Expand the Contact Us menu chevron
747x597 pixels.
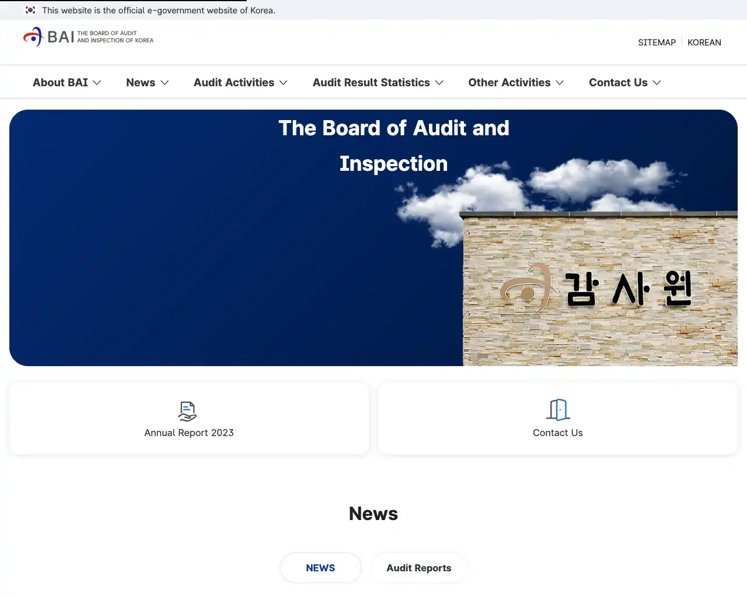click(657, 83)
